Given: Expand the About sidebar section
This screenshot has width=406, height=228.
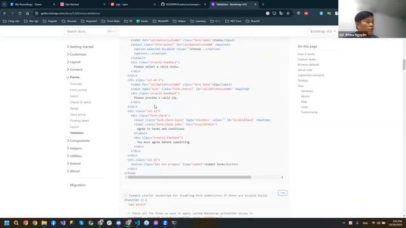Looking at the screenshot, I should tap(74, 171).
